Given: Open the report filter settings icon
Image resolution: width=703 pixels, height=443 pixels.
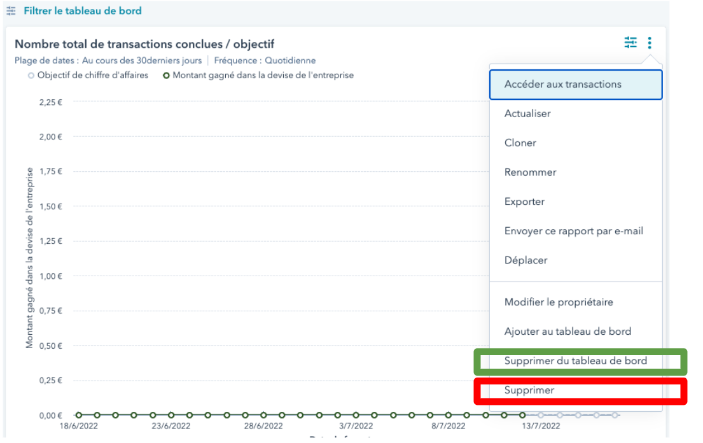Looking at the screenshot, I should coord(630,43).
